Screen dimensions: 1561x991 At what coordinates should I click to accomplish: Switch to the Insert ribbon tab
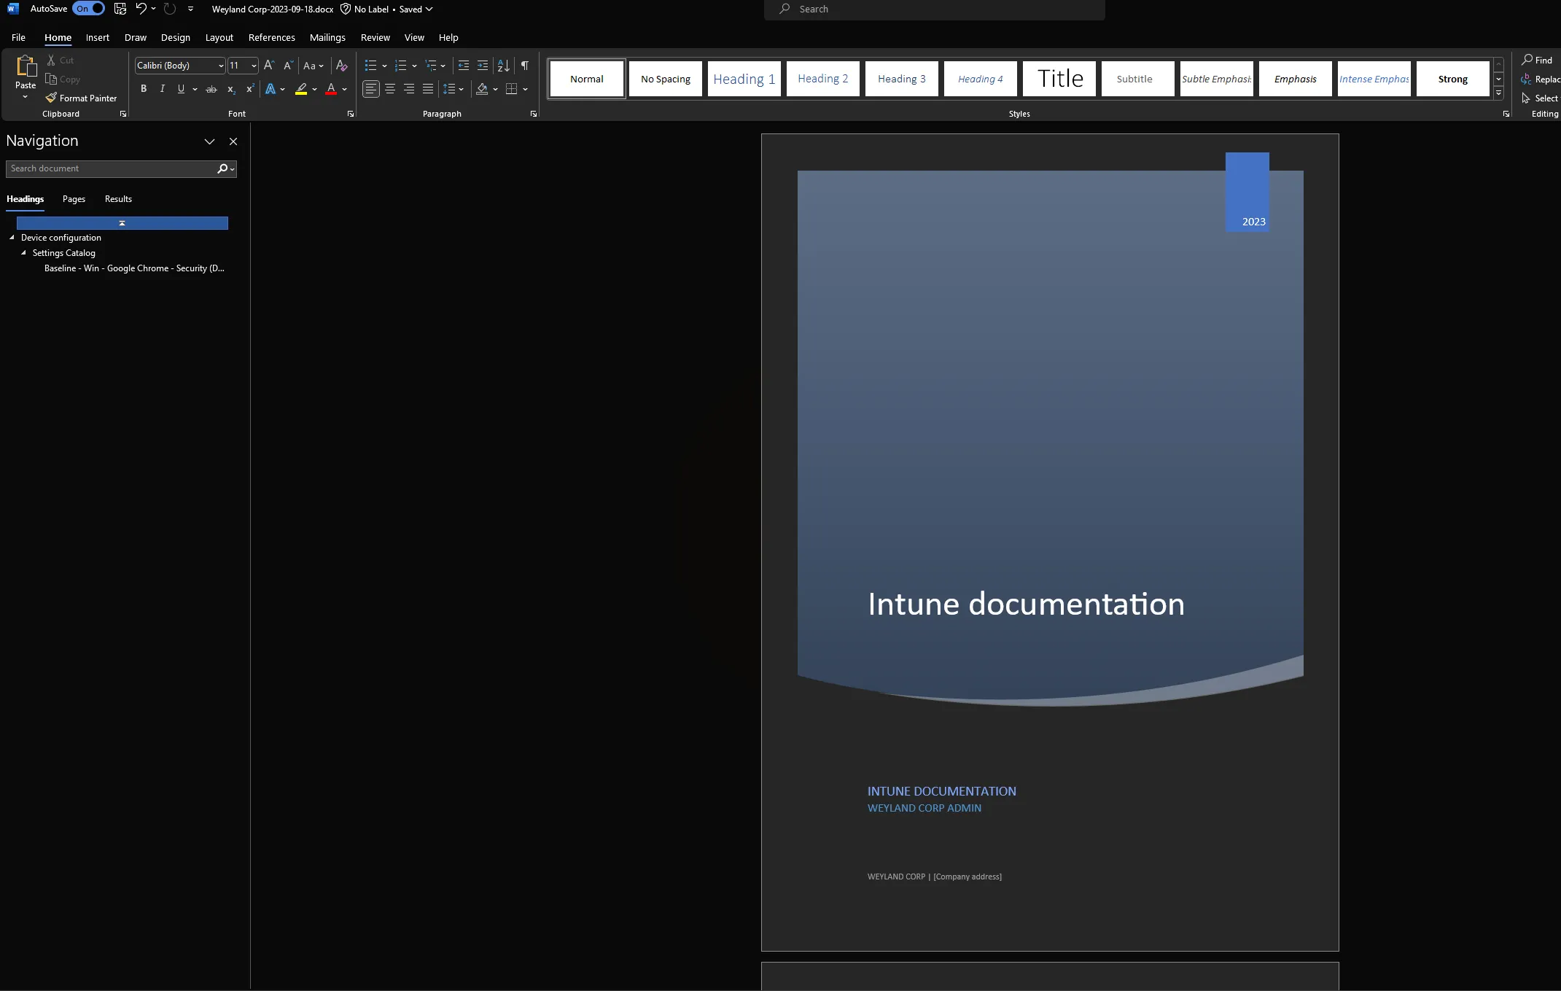click(97, 37)
